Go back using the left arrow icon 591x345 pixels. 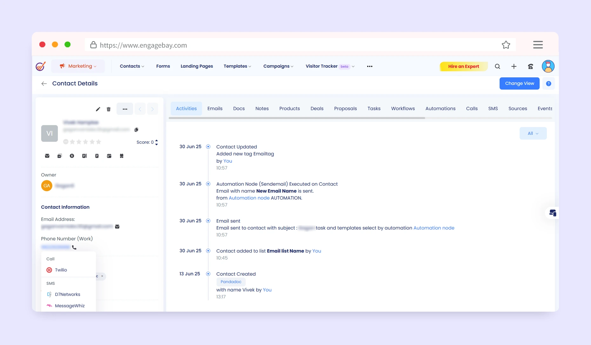tap(44, 83)
